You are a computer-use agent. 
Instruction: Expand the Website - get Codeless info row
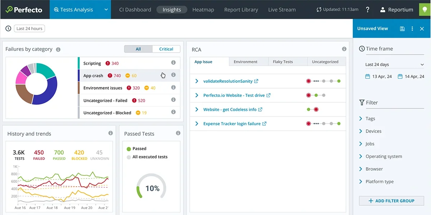click(196, 110)
